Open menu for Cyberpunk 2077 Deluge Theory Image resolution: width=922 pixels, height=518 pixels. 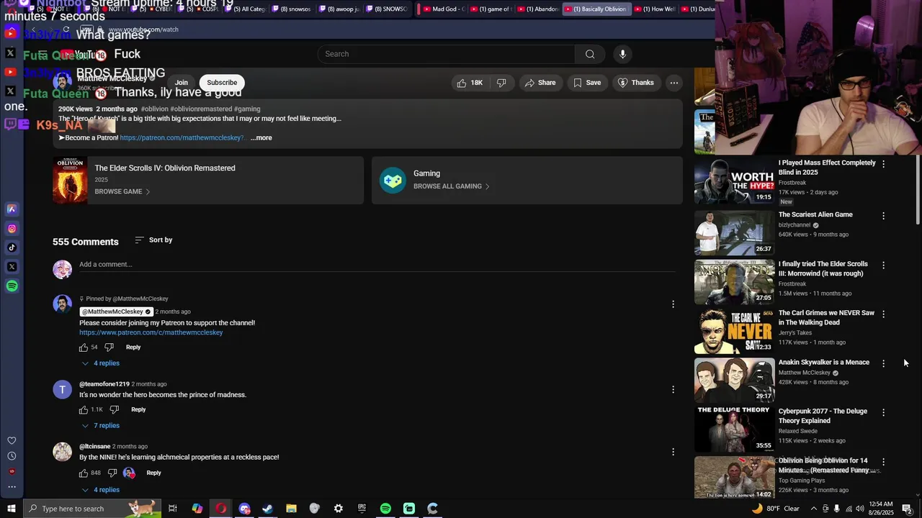(883, 412)
